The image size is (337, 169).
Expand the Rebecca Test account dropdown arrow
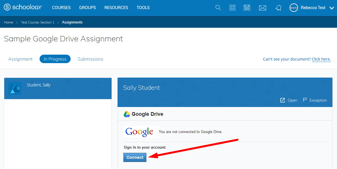332,8
